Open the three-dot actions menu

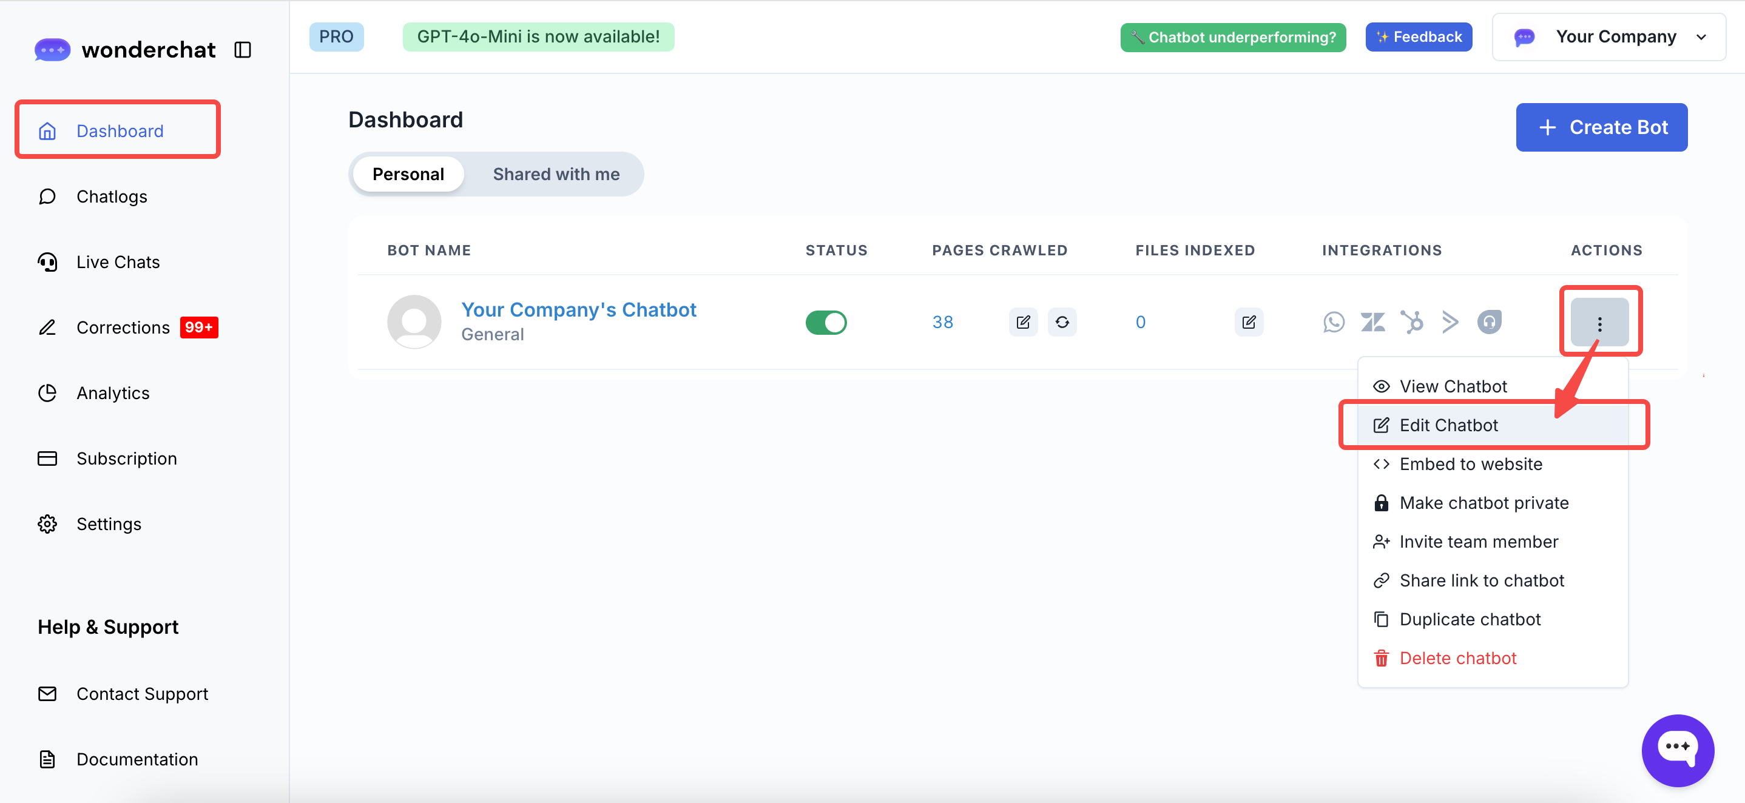click(1599, 323)
